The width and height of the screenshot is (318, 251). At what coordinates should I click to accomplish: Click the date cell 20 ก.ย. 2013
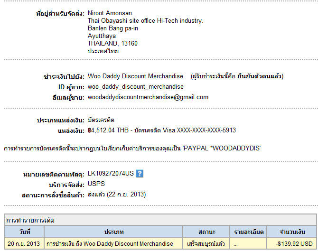click(x=24, y=243)
